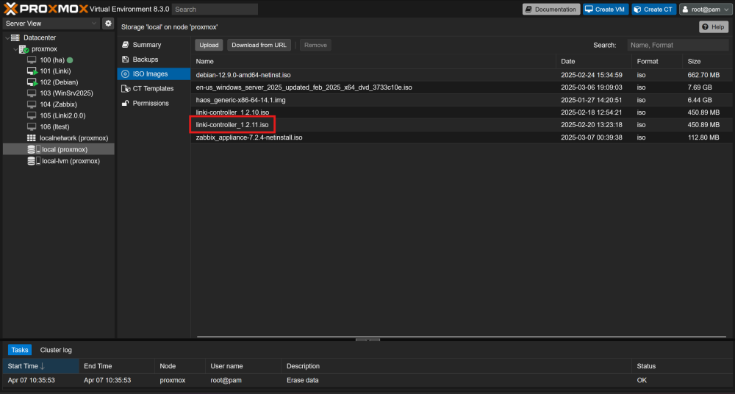Screen dimensions: 735x394
Task: Select linki-controller_1.2.11.iso row
Action: coord(460,125)
